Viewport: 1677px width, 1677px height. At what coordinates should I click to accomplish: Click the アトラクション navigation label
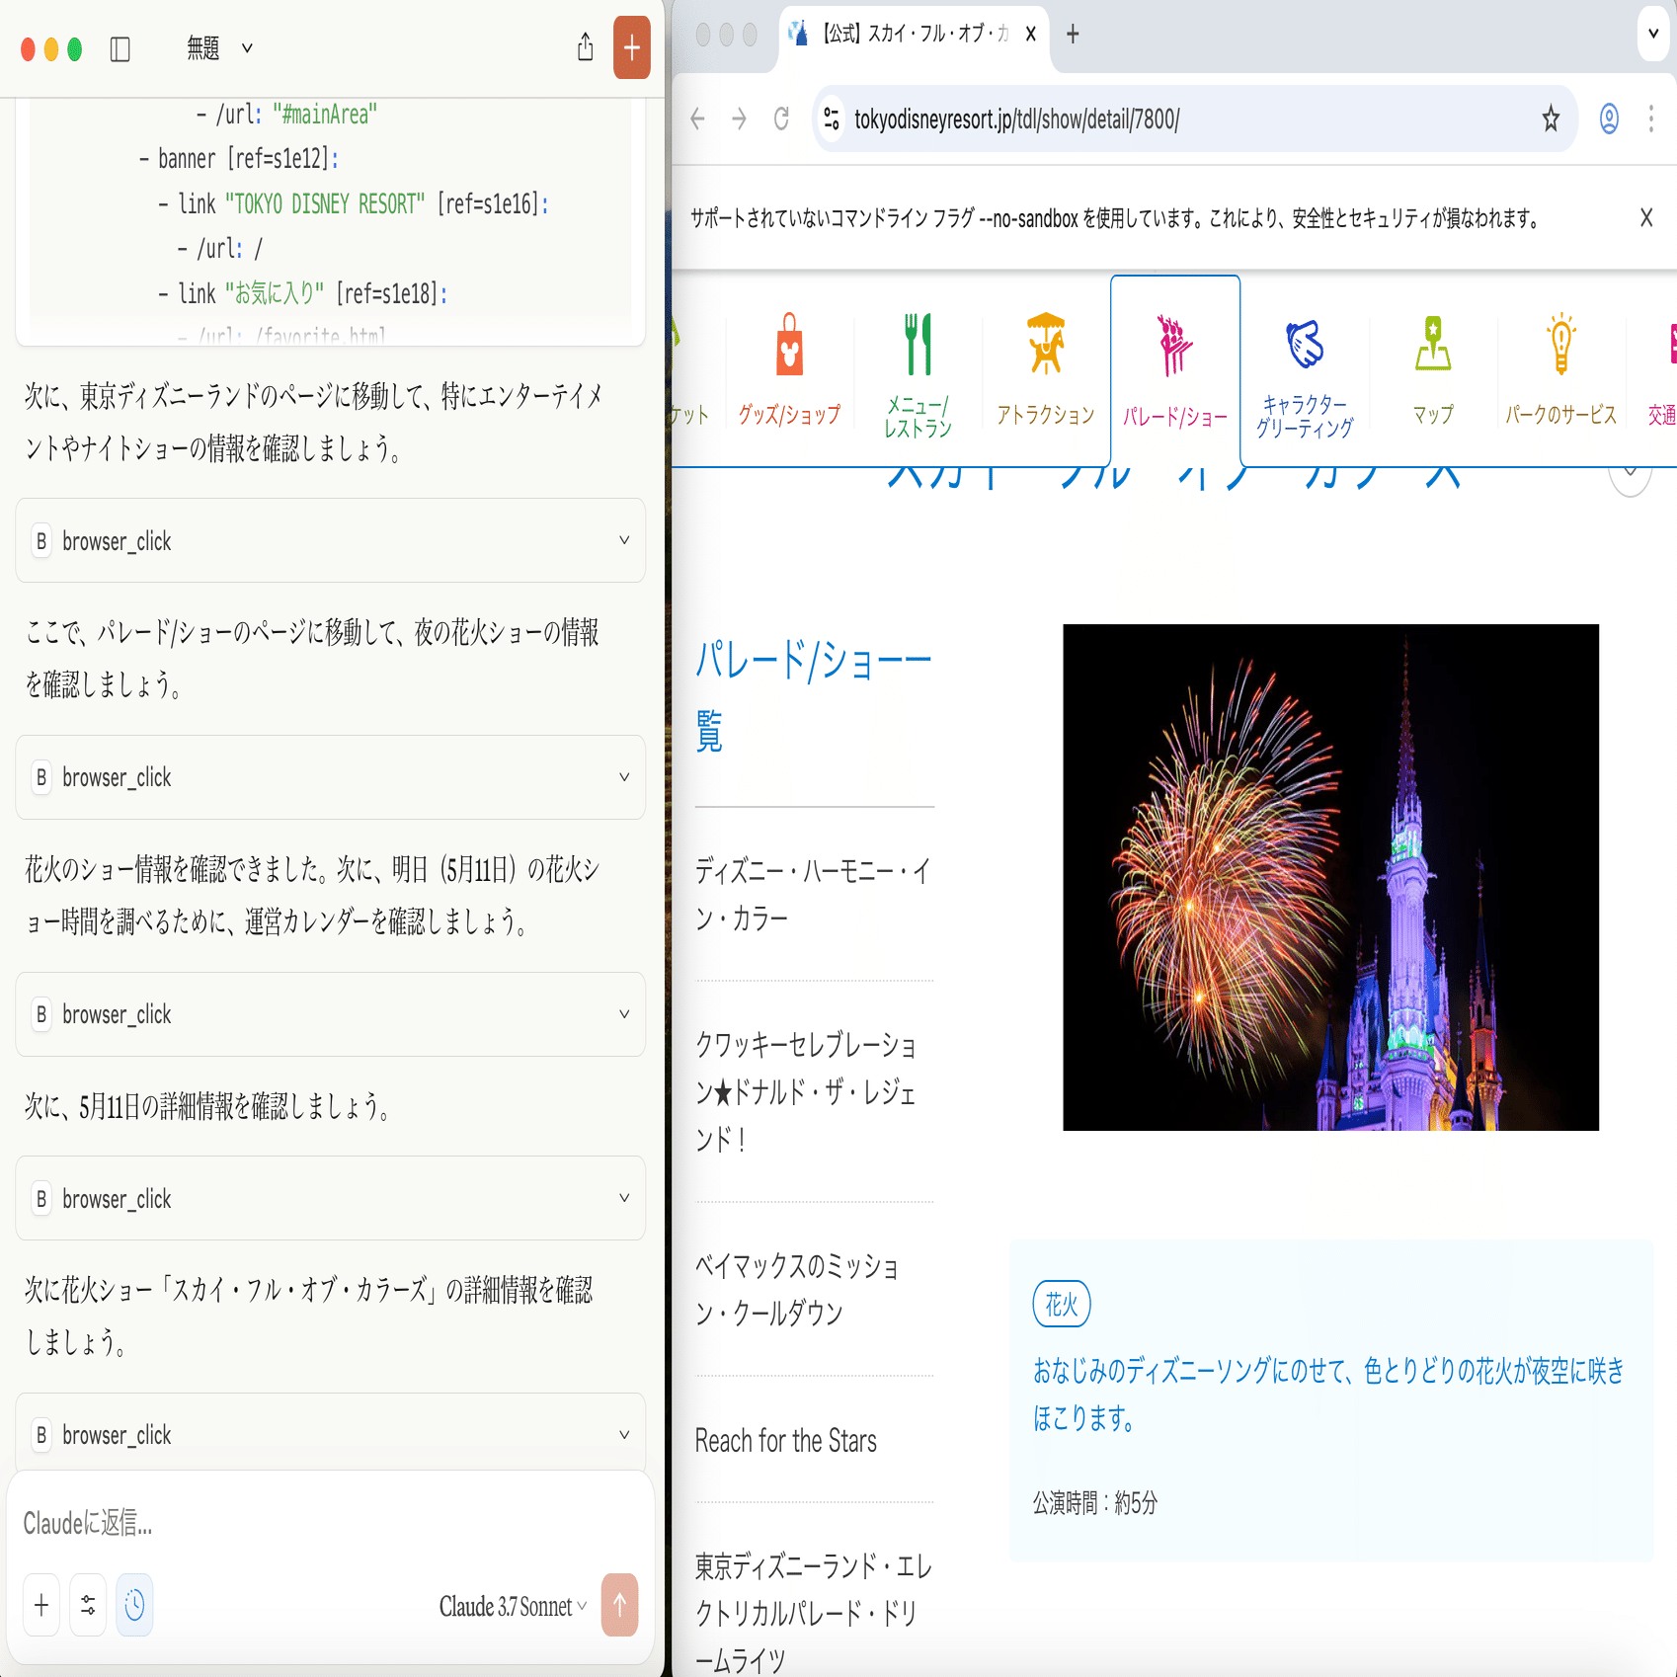click(x=1046, y=415)
